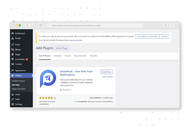Open the Pages menu item
The height and width of the screenshot is (129, 189).
(x=21, y=54)
